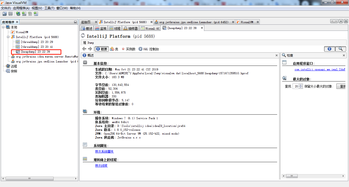Click the 查找 biggest objects button
Image resolution: width=349 pixels, height=187 pixels.
click(x=341, y=86)
